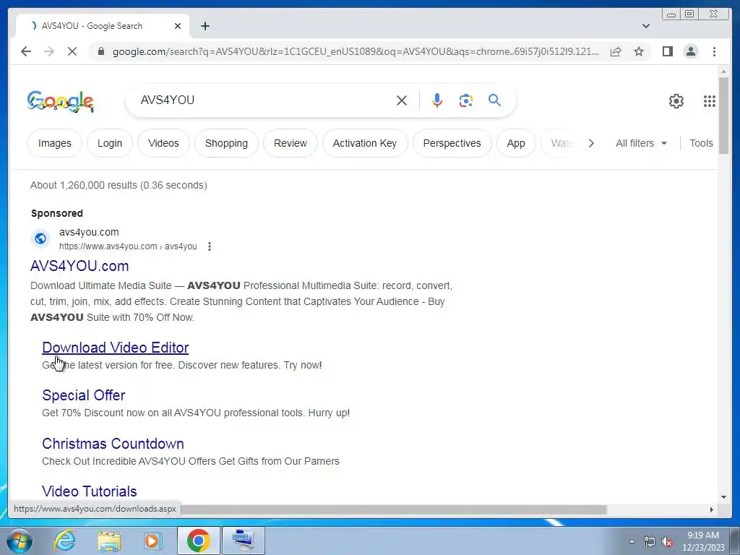Open the network tray icon

tap(650, 541)
